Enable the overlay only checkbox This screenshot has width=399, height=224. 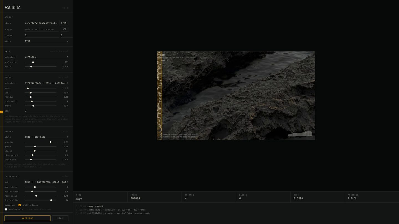pyautogui.click(x=6, y=209)
